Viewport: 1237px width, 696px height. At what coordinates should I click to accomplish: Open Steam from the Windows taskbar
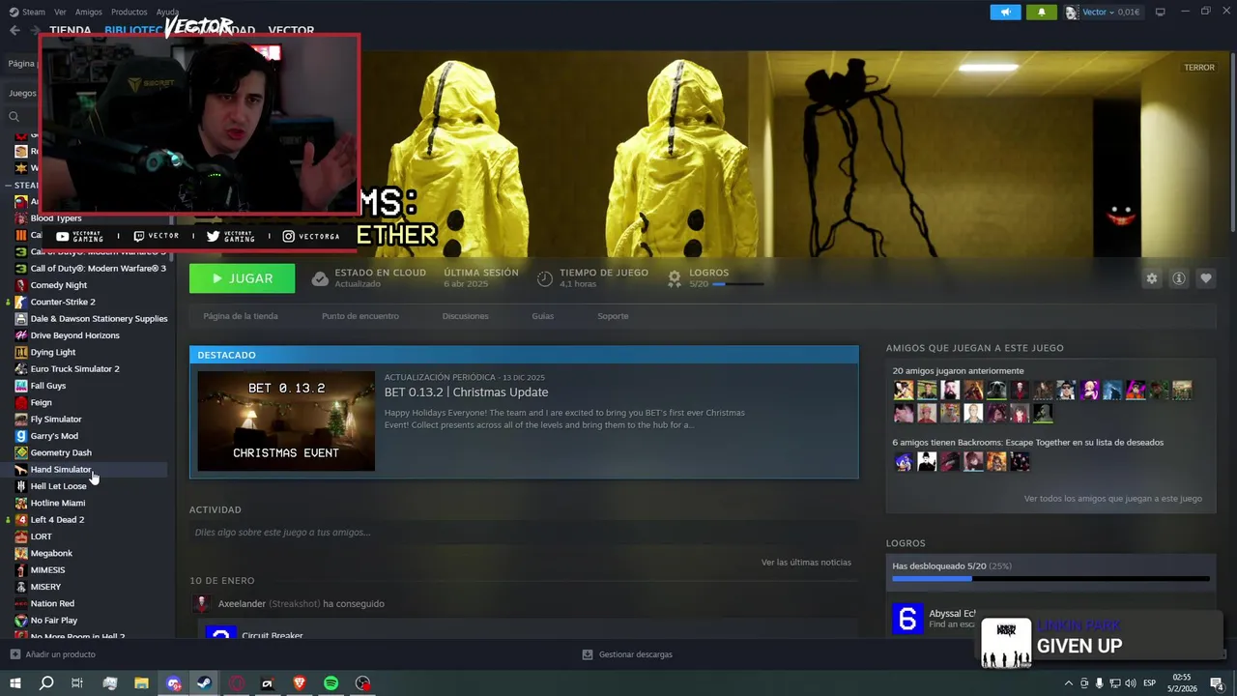[x=205, y=682]
